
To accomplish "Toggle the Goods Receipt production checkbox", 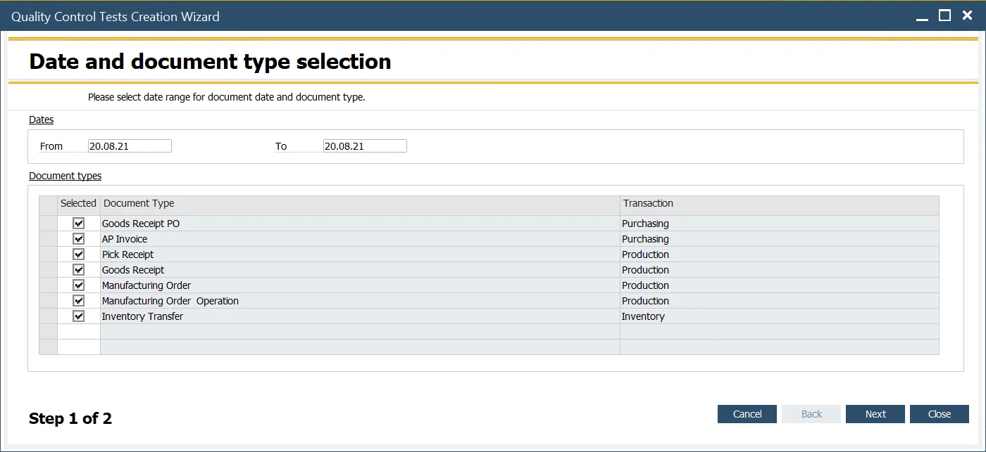I will coord(78,270).
